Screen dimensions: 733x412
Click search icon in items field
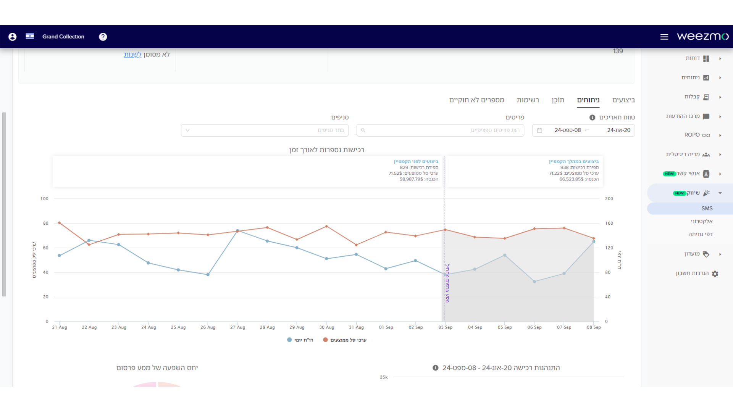[x=363, y=130]
